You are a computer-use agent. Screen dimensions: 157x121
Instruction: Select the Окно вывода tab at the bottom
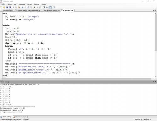pos(6,117)
